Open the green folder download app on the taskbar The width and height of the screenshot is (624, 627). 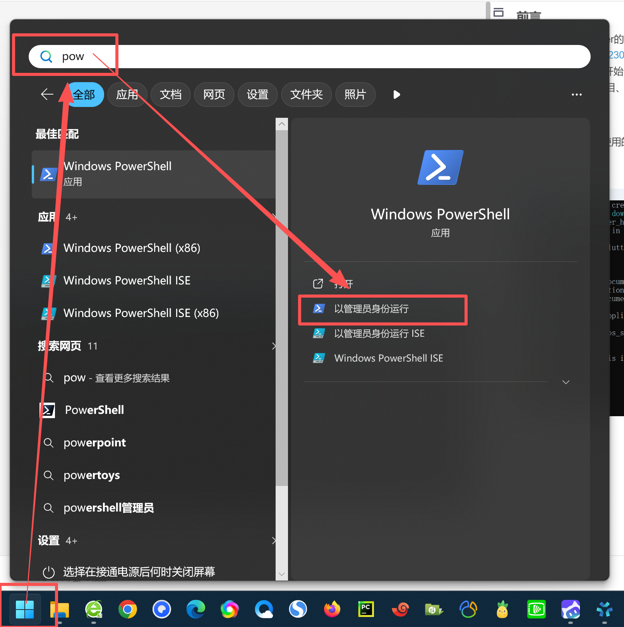pyautogui.click(x=434, y=610)
